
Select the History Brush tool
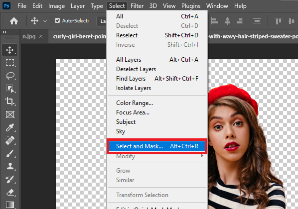(9, 179)
